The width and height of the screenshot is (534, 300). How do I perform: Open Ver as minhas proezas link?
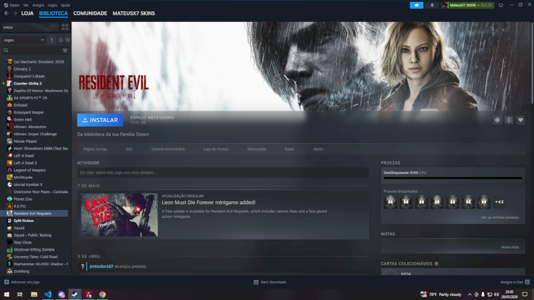[499, 217]
